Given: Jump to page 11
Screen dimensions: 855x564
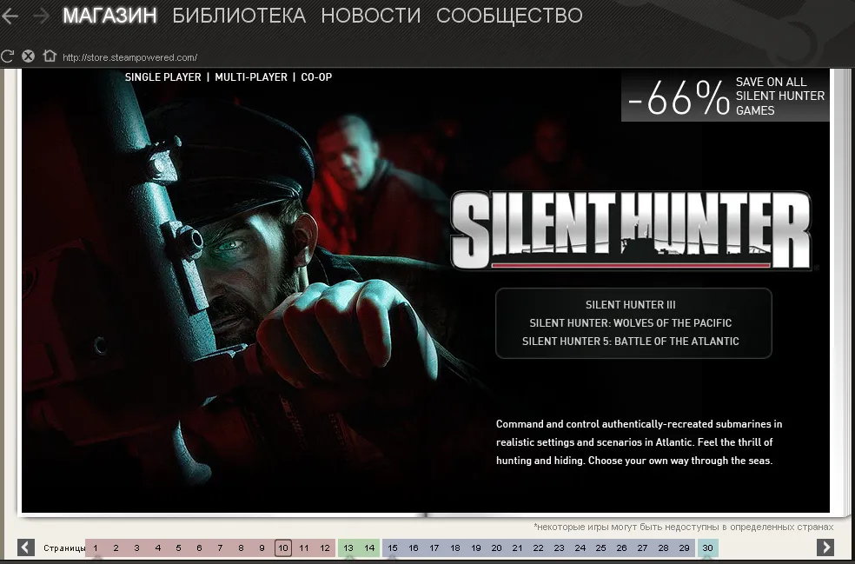Looking at the screenshot, I should (304, 547).
